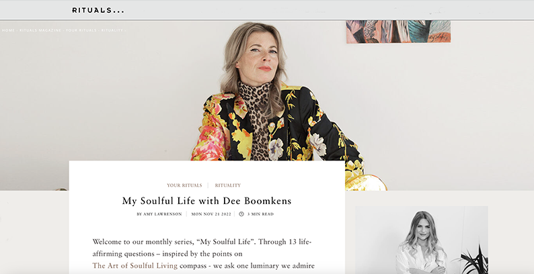Select Your Rituals in the breadcrumb trail
This screenshot has height=274, width=534.
tap(81, 30)
